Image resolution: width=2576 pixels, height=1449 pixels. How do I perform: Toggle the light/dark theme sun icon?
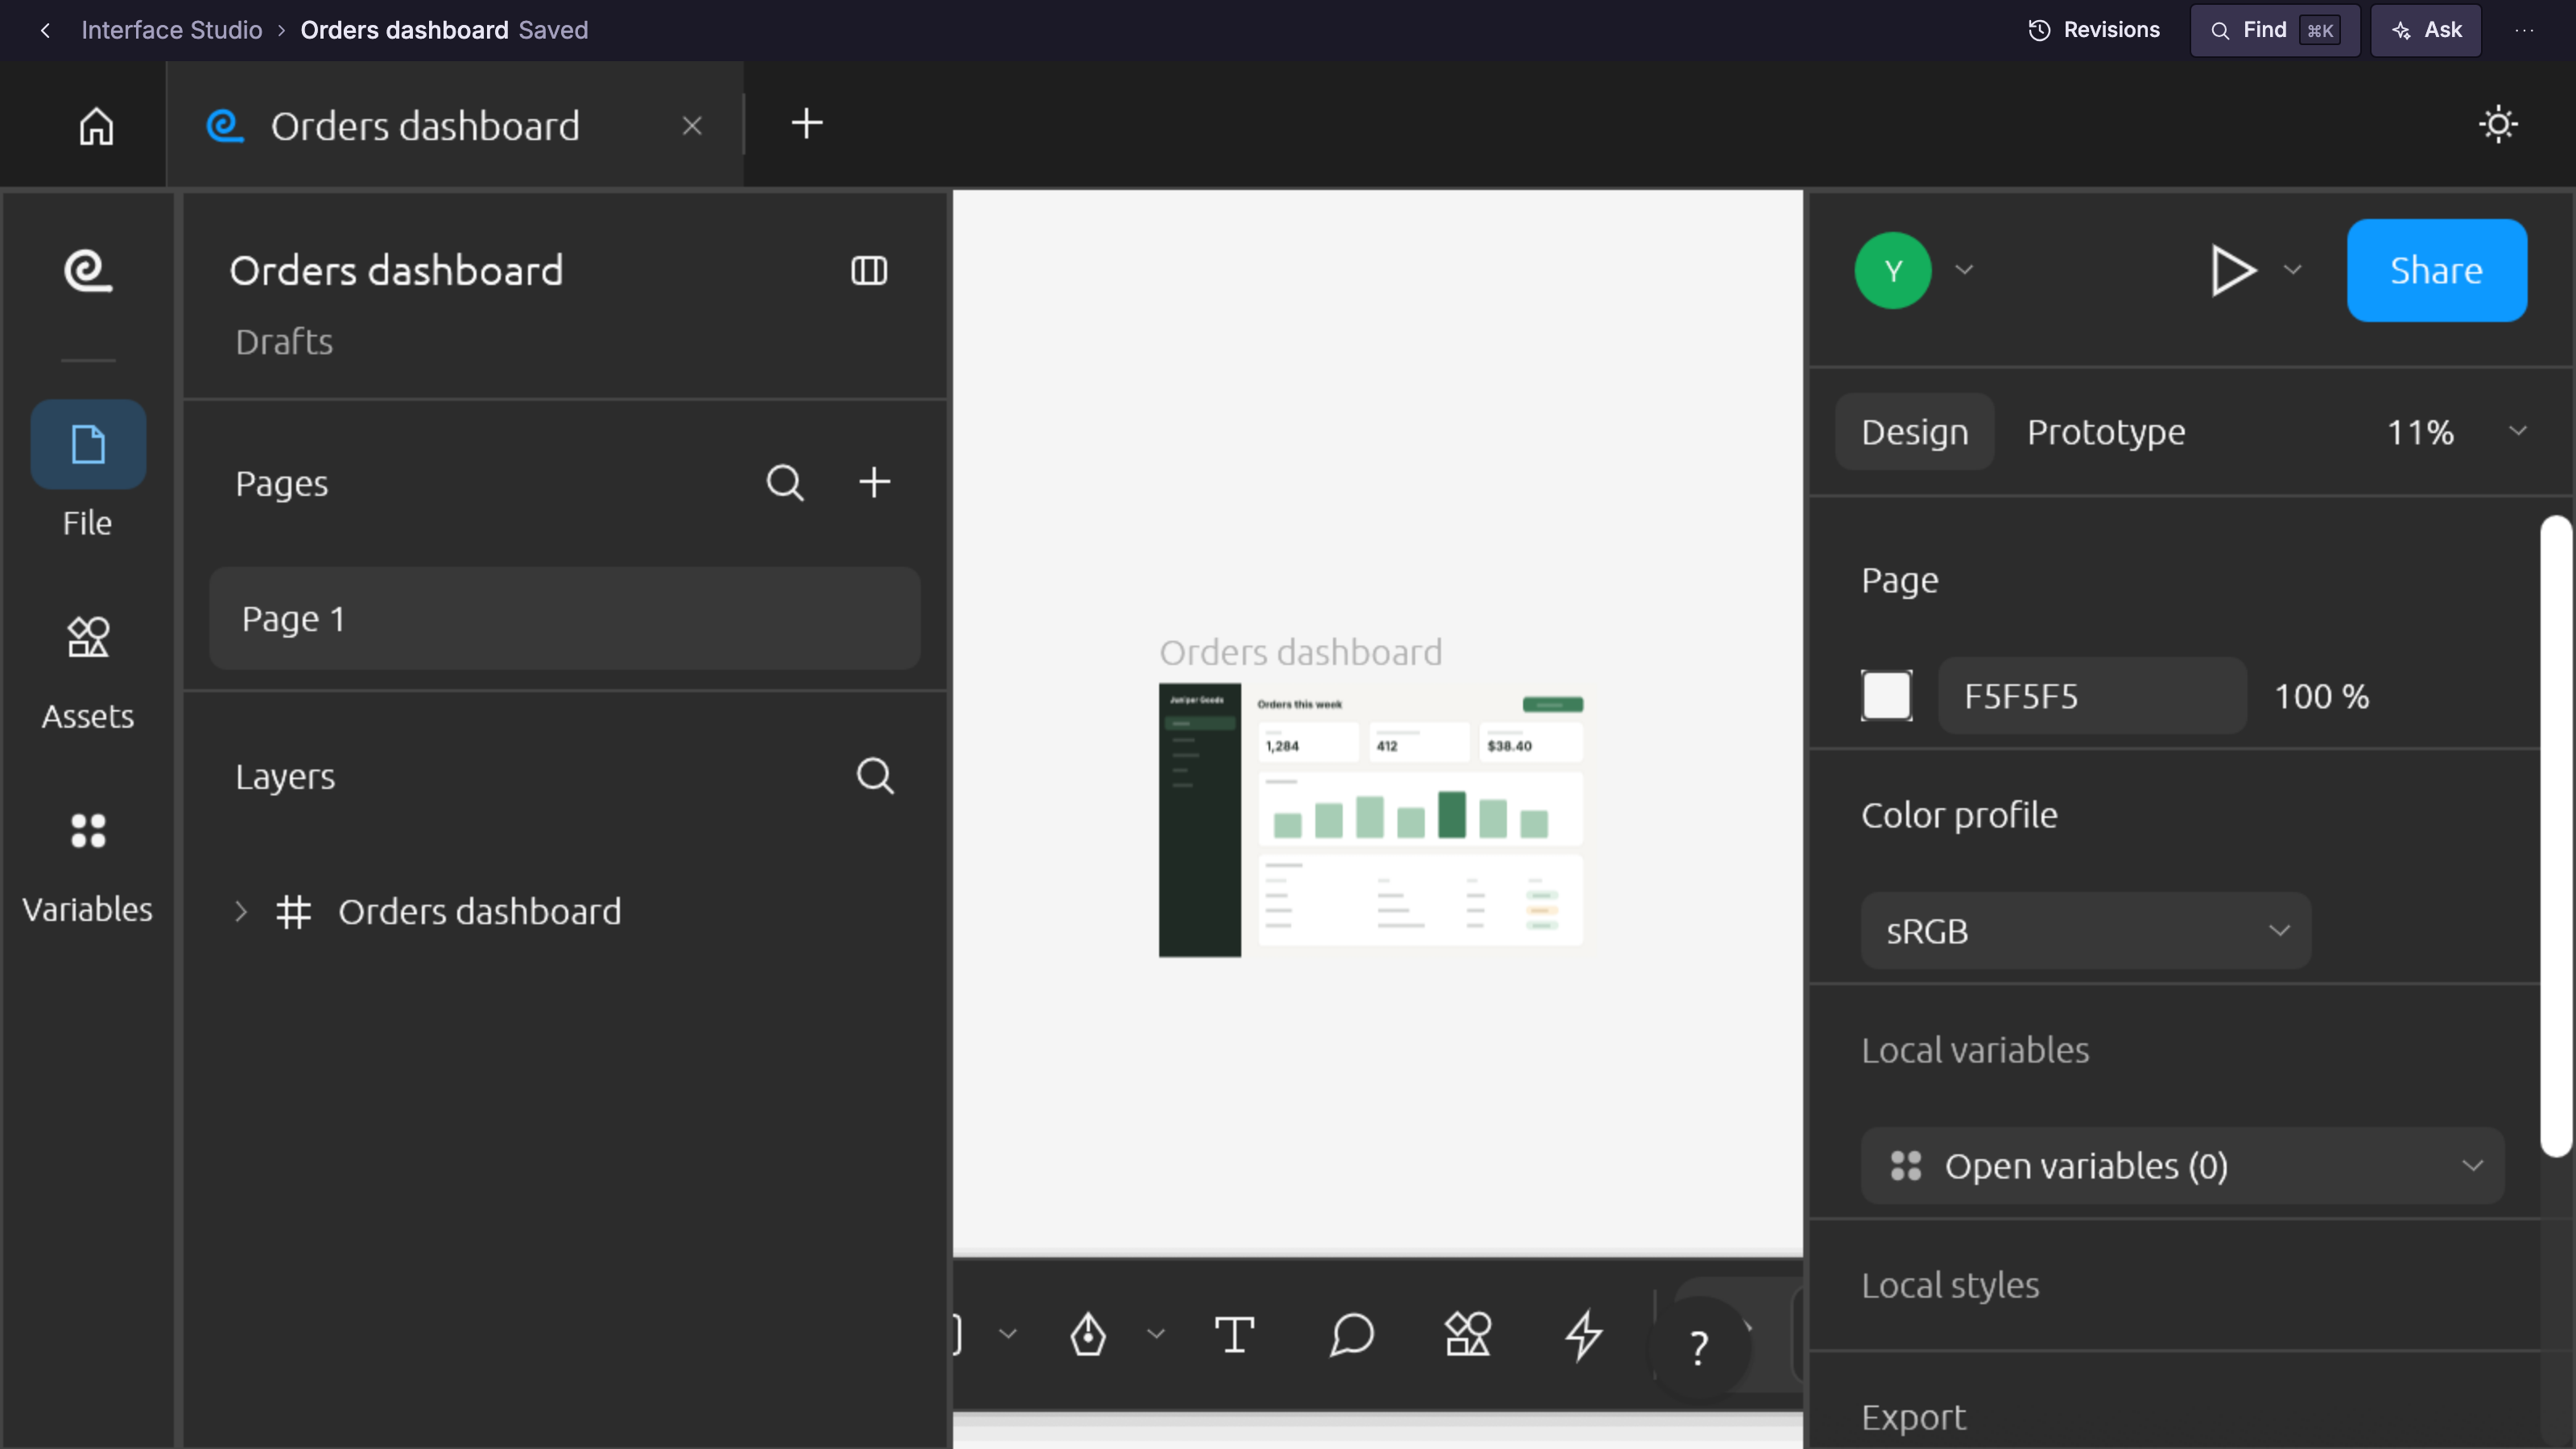pos(2498,124)
